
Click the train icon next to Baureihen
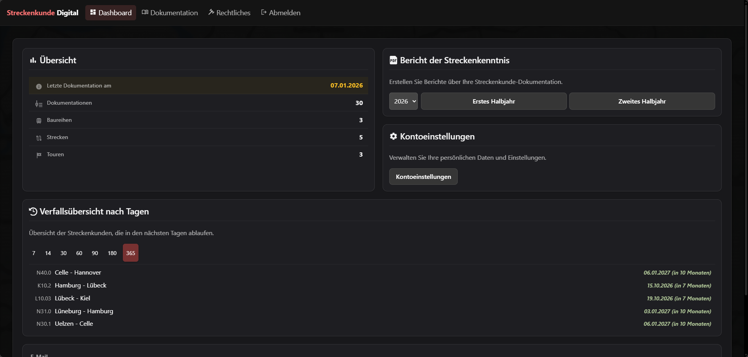tap(38, 120)
